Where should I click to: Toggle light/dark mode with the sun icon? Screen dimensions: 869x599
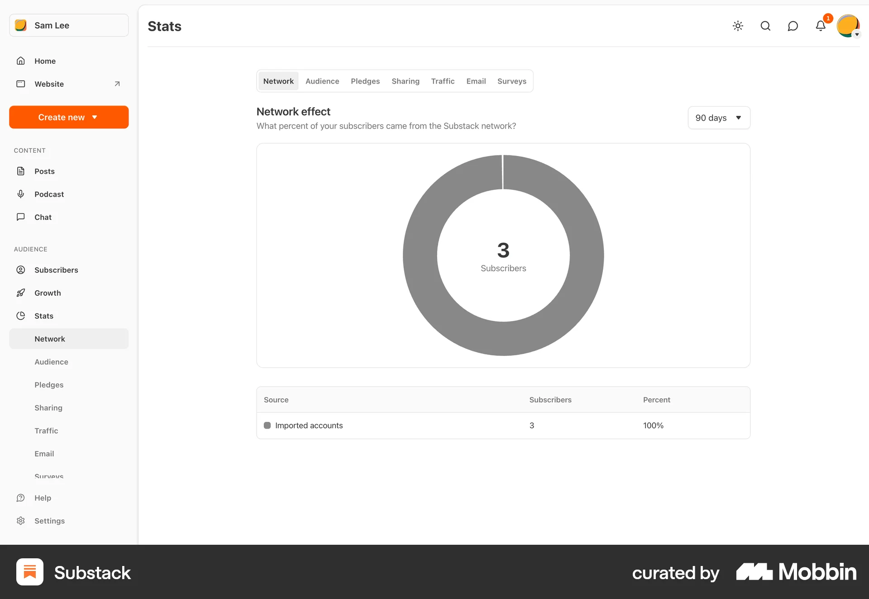738,26
